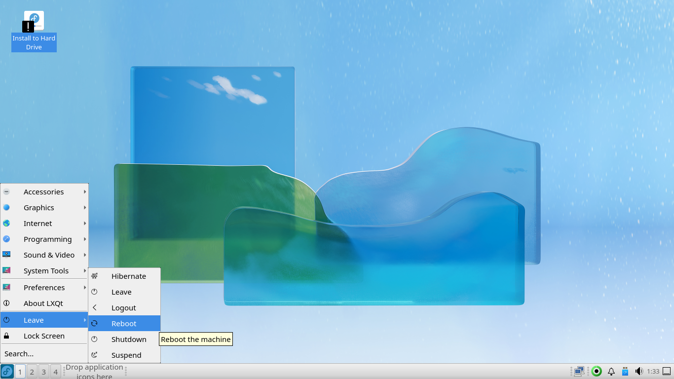The height and width of the screenshot is (379, 674).
Task: Click the About LXQt info icon
Action: click(6, 303)
